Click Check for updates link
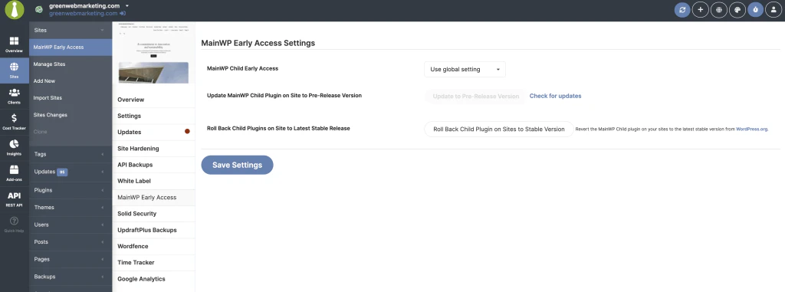785x292 pixels. [x=555, y=96]
